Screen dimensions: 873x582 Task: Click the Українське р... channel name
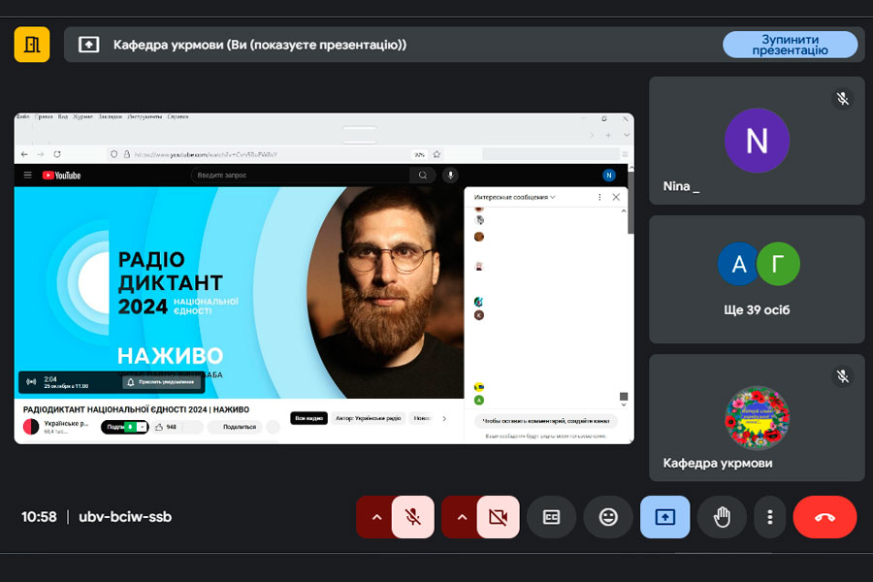(66, 423)
